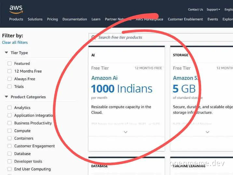Click the 1000 Indians text
Screen dimensions: 233x175
point(122,89)
